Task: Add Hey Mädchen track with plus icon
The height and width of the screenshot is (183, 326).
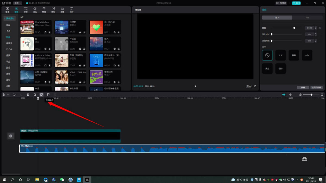Action: coord(49,32)
